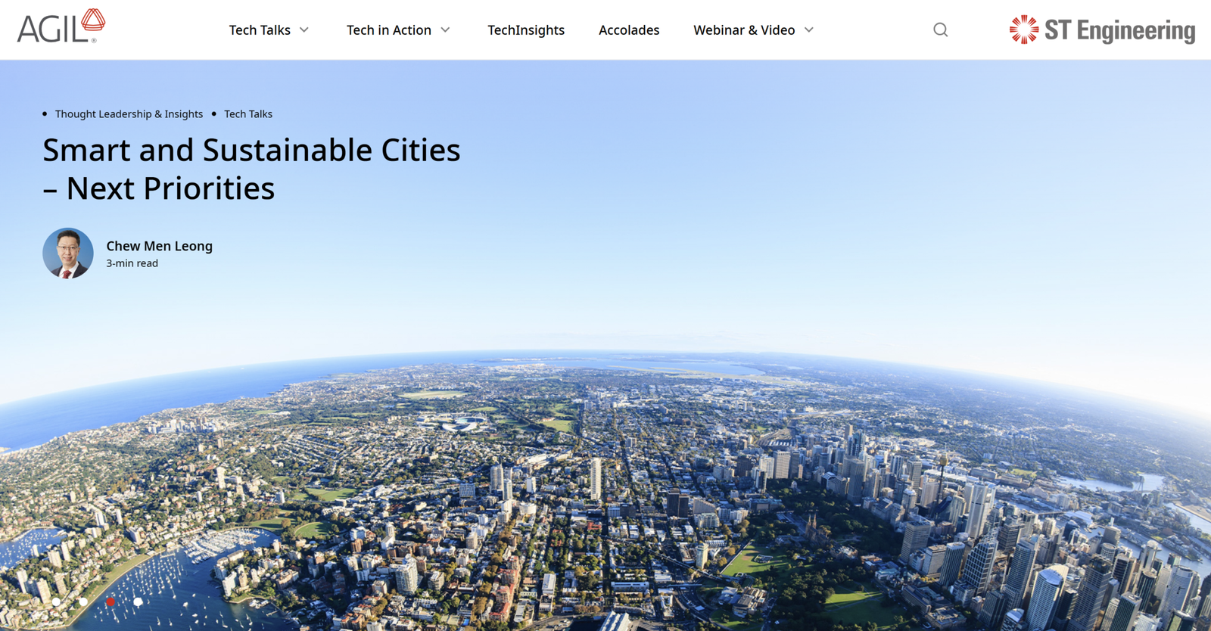Open the Thought Leadership & Insights tag
Viewport: 1211px width, 631px height.
[x=129, y=114]
